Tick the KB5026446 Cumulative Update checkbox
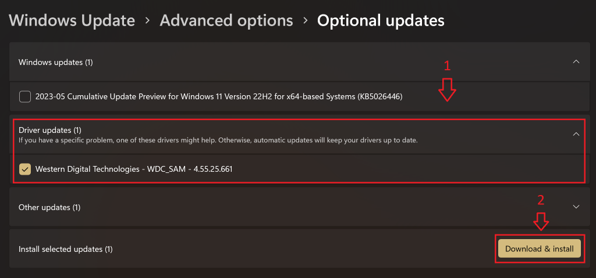Screen dimensions: 596x278 pos(25,96)
